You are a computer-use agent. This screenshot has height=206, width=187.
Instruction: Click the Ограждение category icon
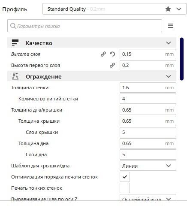[15, 76]
